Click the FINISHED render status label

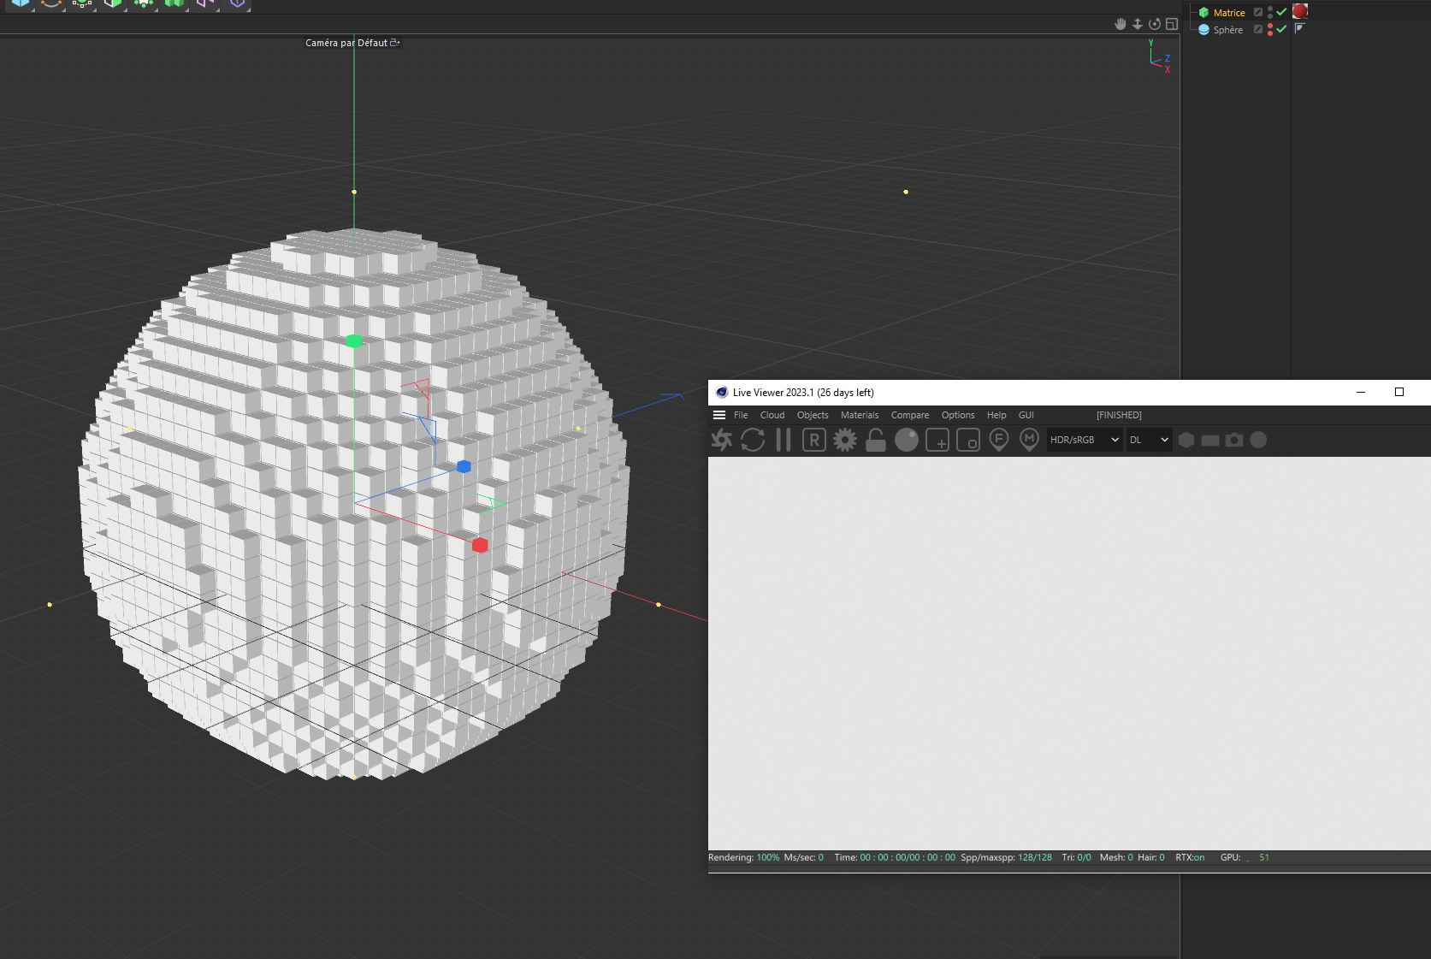point(1119,415)
